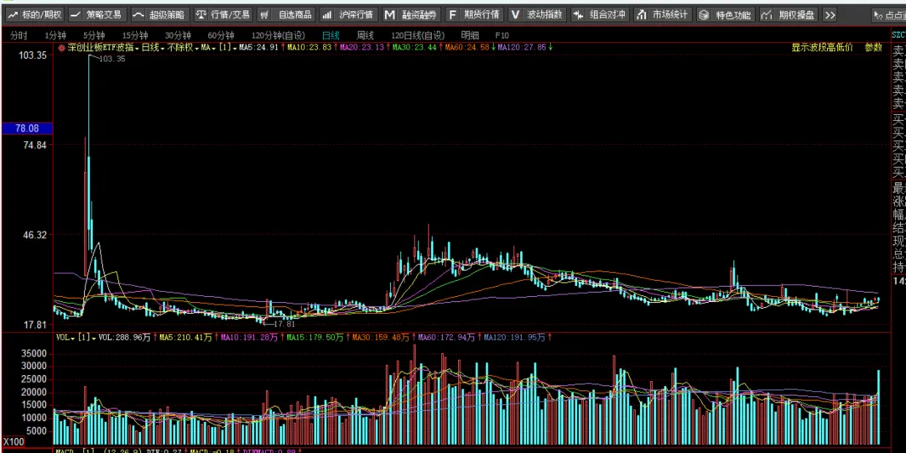Select the 日线 period tab
The image size is (906, 453).
point(331,35)
